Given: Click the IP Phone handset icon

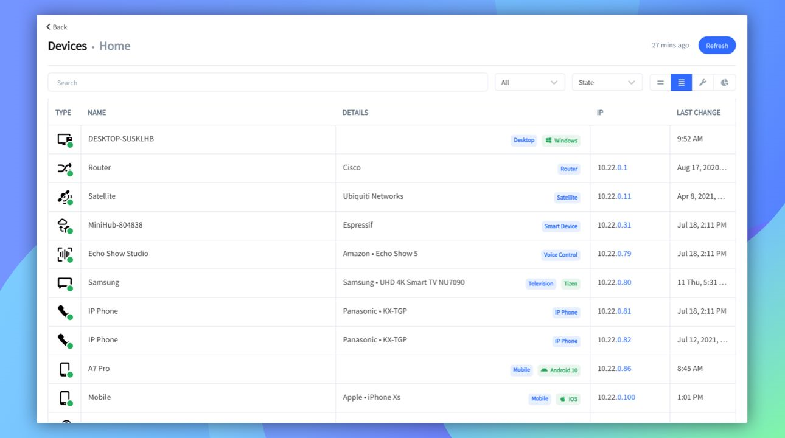Looking at the screenshot, I should click(64, 310).
